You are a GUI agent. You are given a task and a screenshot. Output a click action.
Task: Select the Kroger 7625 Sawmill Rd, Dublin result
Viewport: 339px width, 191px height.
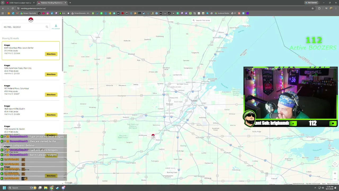pos(31,111)
